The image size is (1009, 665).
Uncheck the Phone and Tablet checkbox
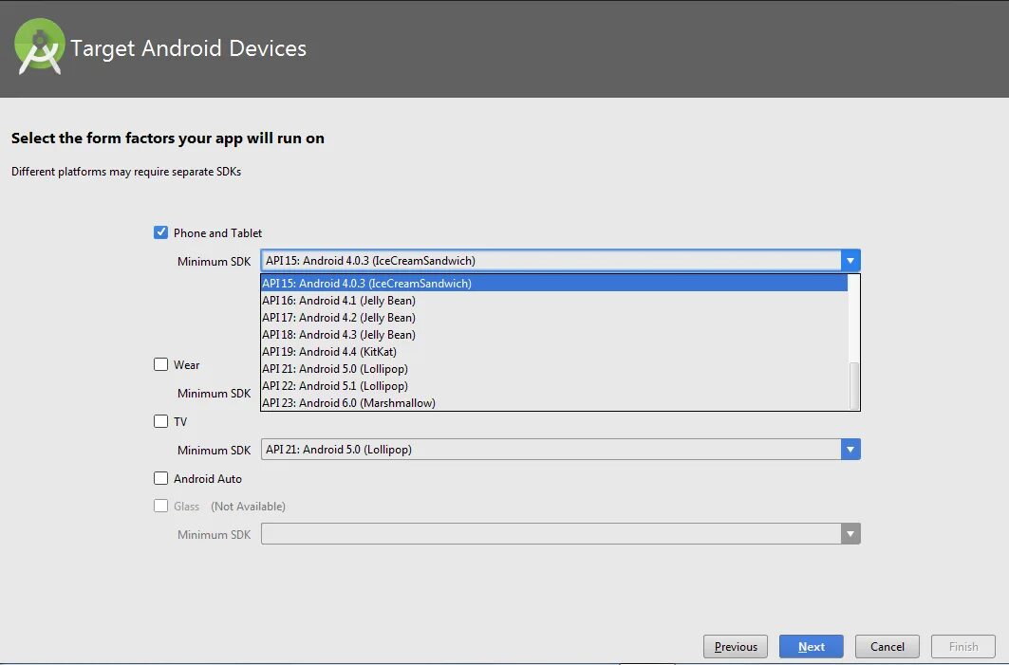coord(160,232)
